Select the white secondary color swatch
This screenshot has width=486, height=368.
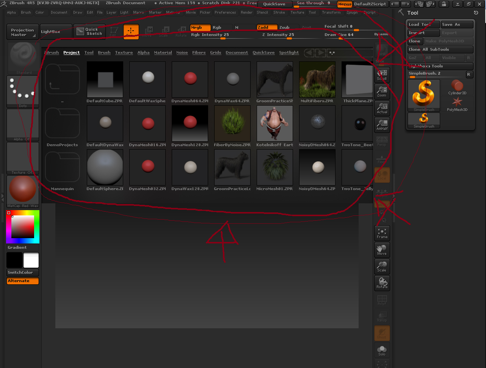click(x=31, y=260)
